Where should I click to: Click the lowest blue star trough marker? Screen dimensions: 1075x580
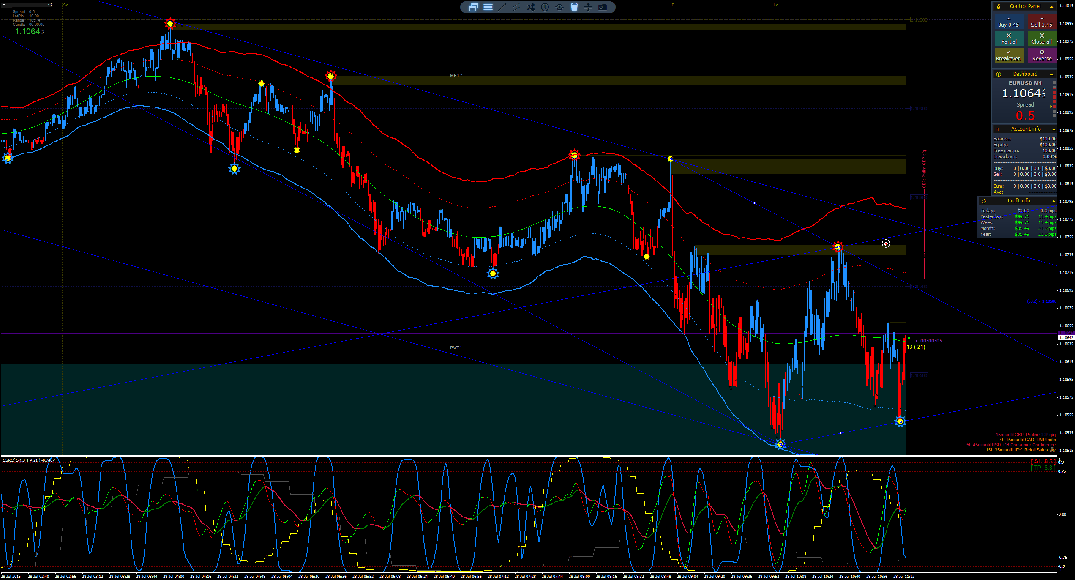(x=780, y=444)
